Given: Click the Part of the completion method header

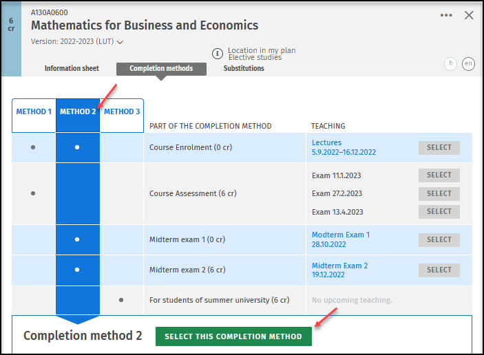Looking at the screenshot, I should click(x=211, y=126).
